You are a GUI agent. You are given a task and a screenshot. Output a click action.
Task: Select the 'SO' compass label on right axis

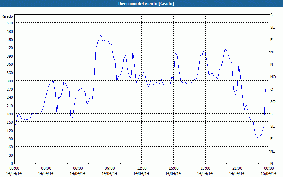click(273, 102)
